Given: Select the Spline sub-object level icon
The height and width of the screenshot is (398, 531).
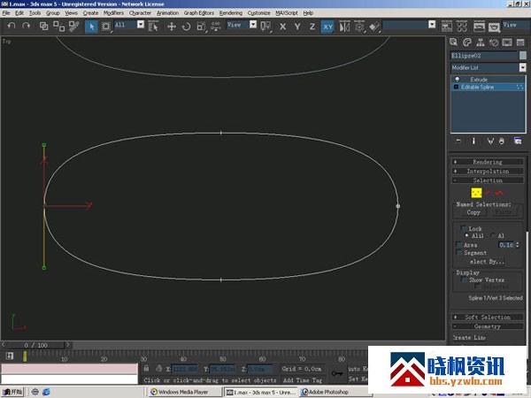Looking at the screenshot, I should (499, 193).
